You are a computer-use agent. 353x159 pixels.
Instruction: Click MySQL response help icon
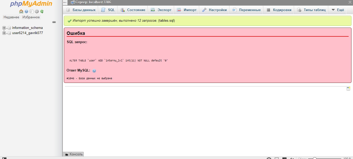click(x=94, y=71)
